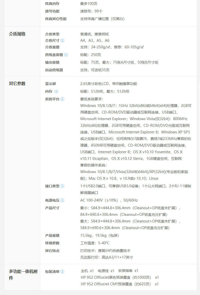Click the info icon beside 电源电压
Image resolution: width=200 pixels, height=295 pixels.
62,200
